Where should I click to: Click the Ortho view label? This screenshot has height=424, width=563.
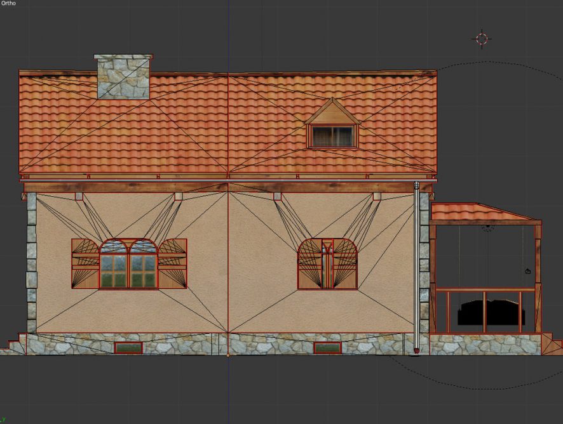(x=8, y=3)
